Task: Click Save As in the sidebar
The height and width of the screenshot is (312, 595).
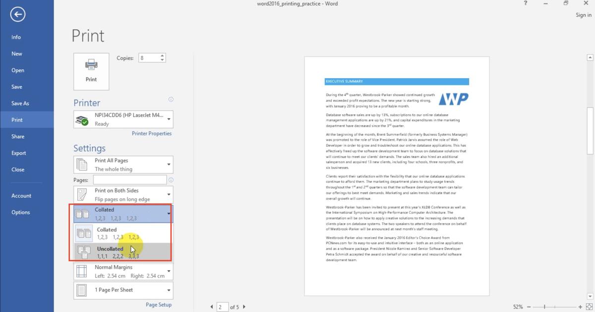Action: coord(27,104)
